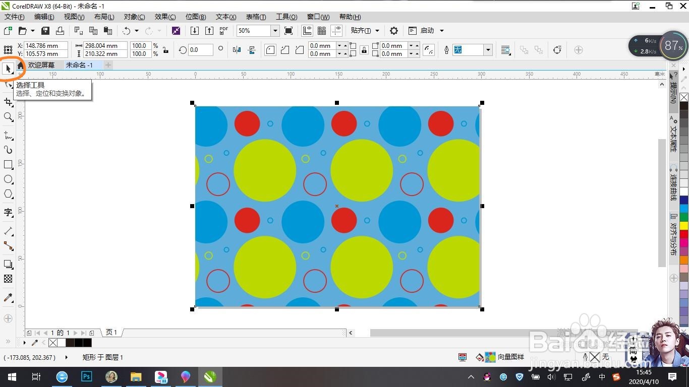The height and width of the screenshot is (387, 689).
Task: Click the Cut icon in toolbar
Action: click(79, 31)
